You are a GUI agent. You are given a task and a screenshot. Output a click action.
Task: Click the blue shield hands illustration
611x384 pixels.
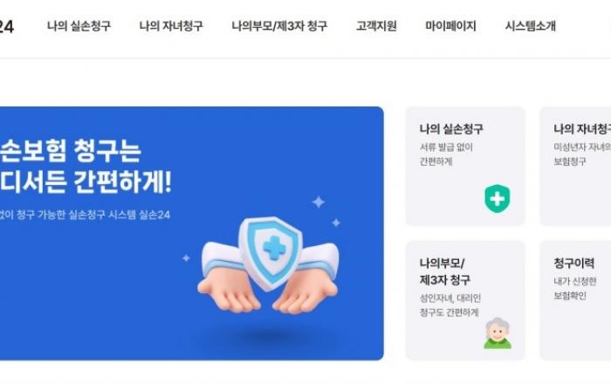[268, 264]
